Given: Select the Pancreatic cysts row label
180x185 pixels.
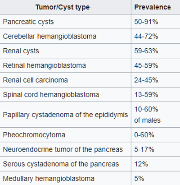Looking at the screenshot, I should coord(28,22).
